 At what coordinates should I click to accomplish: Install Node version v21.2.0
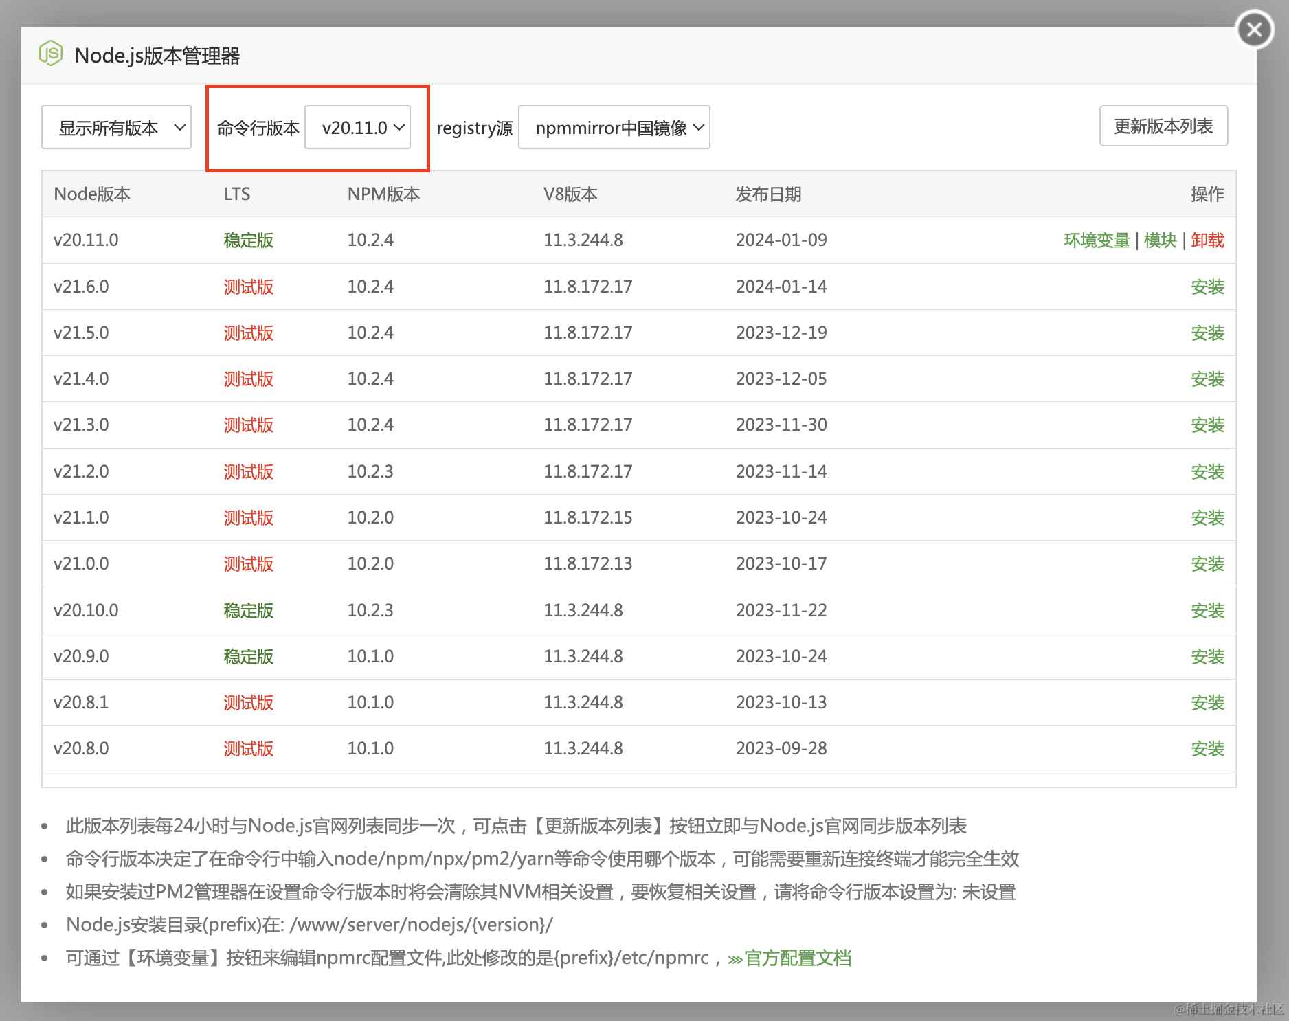(x=1208, y=471)
